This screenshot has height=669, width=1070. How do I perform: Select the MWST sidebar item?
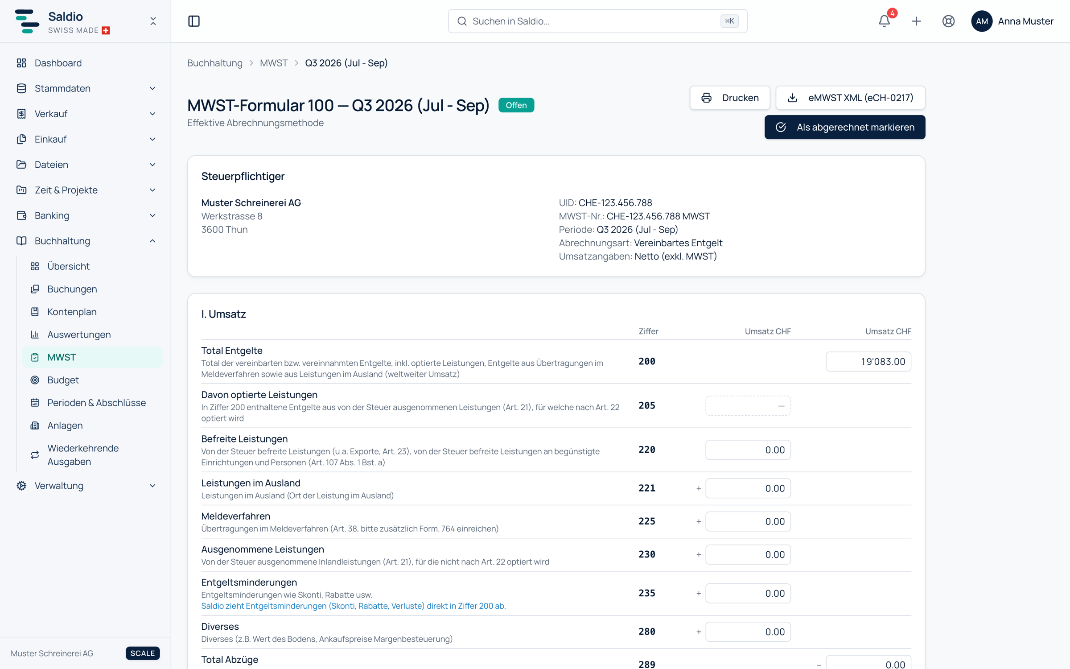point(92,357)
